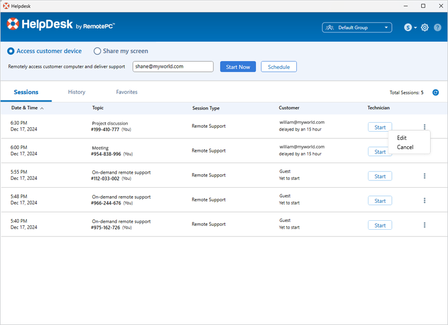Click the help question mark icon
Image resolution: width=448 pixels, height=325 pixels.
click(x=437, y=27)
